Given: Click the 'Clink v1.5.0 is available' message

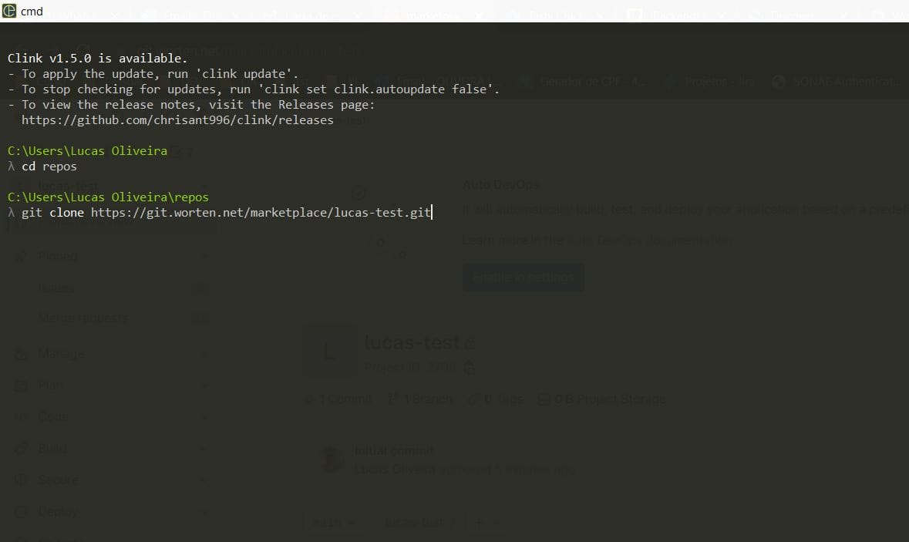Looking at the screenshot, I should coord(97,58).
